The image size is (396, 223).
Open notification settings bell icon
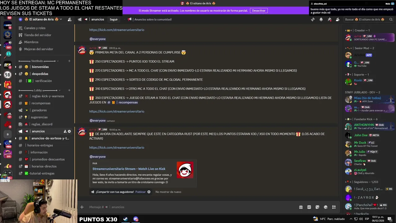tap(321, 19)
